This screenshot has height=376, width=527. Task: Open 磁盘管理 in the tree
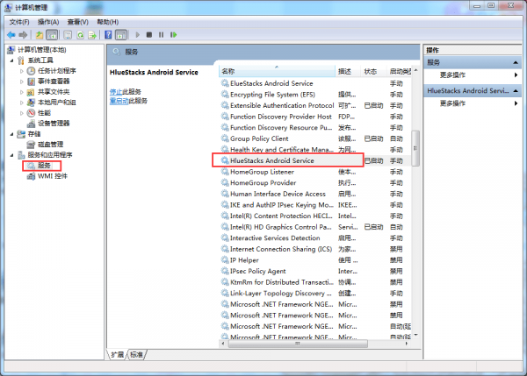point(50,145)
